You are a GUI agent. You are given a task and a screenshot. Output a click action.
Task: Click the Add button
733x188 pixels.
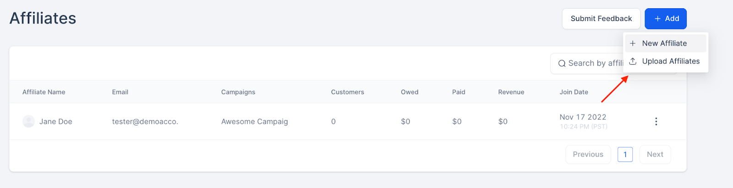[665, 19]
